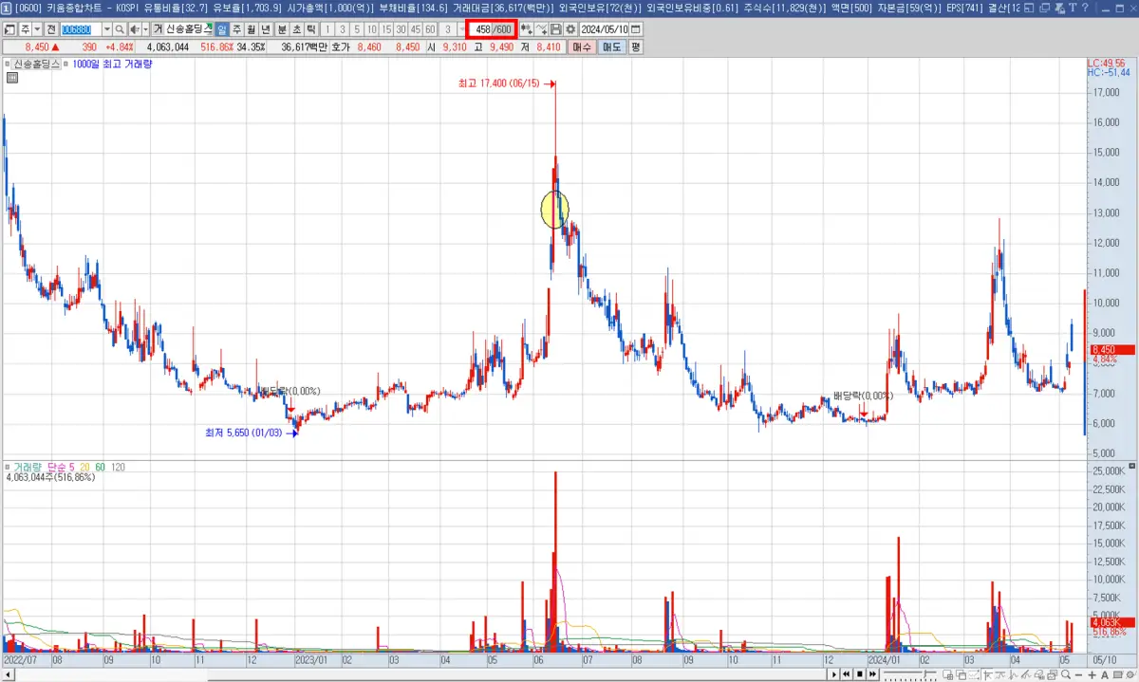The width and height of the screenshot is (1139, 682).
Task: Select the daily (일) period toggle
Action: pyautogui.click(x=221, y=29)
